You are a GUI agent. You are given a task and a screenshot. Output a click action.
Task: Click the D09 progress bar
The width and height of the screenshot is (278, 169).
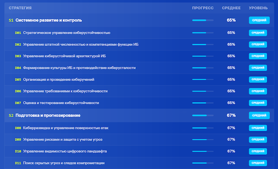(x=203, y=140)
